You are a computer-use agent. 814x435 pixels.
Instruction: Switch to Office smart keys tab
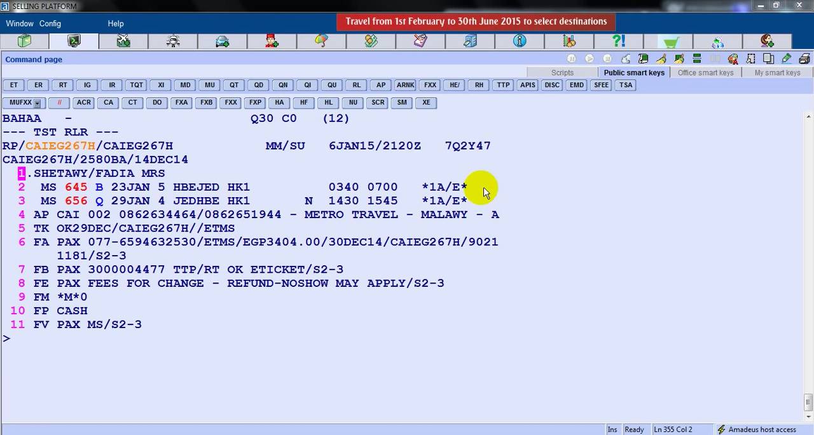tap(705, 72)
